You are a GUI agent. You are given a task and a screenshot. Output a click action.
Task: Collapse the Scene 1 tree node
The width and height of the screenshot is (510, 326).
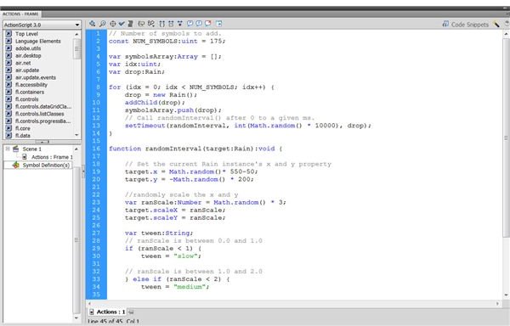(8, 149)
